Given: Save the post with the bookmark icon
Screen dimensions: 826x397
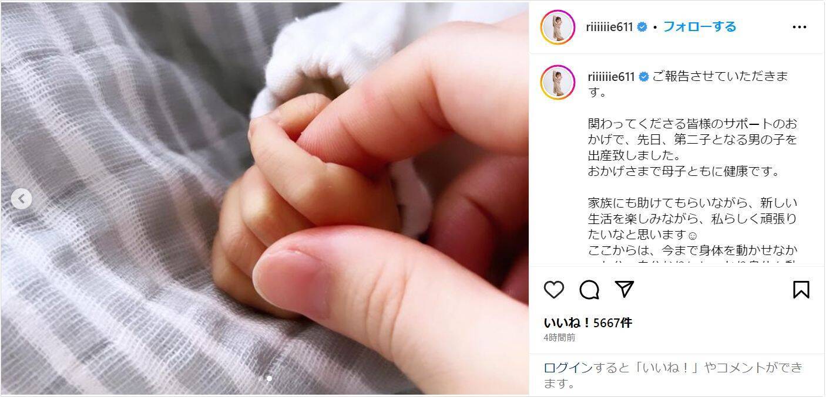Looking at the screenshot, I should (x=801, y=290).
